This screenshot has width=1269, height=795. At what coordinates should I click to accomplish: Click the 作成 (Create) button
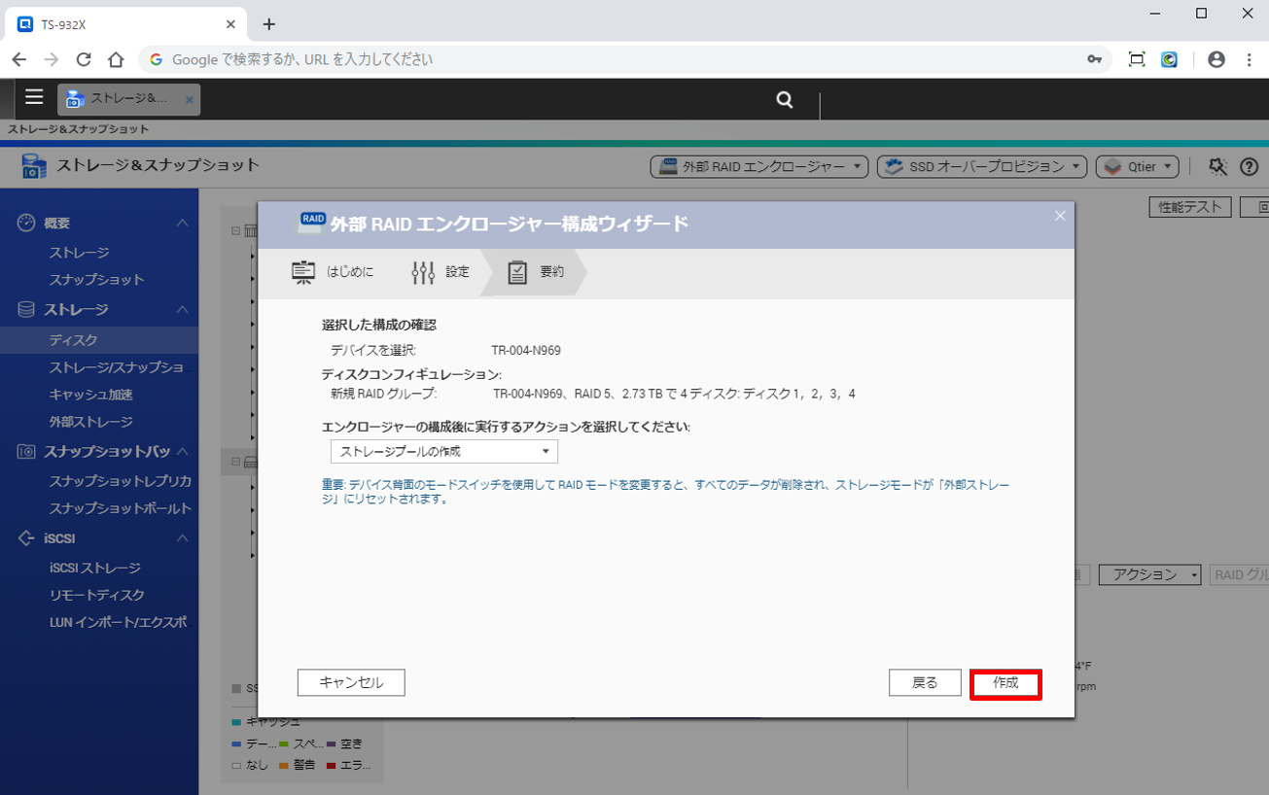point(1005,683)
